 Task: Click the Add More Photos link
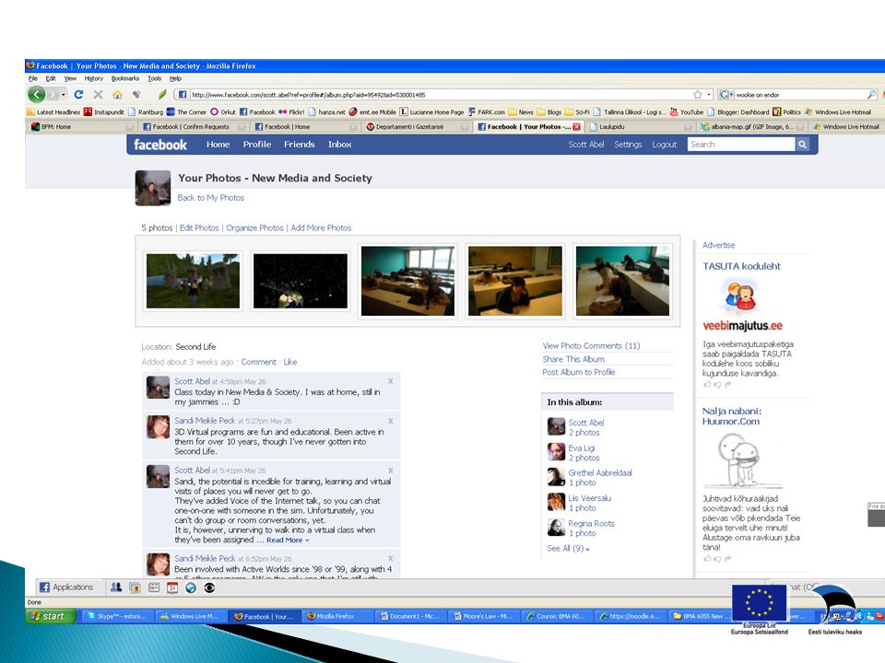point(321,227)
